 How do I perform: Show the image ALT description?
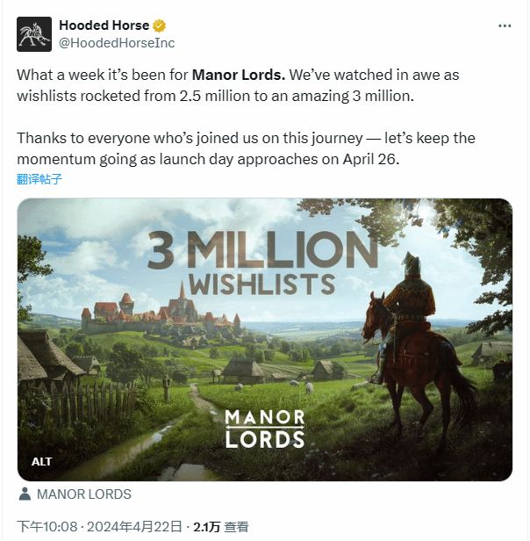[x=42, y=461]
